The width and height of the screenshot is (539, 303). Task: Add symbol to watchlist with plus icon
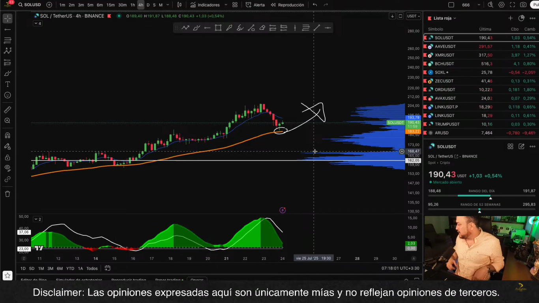510,18
